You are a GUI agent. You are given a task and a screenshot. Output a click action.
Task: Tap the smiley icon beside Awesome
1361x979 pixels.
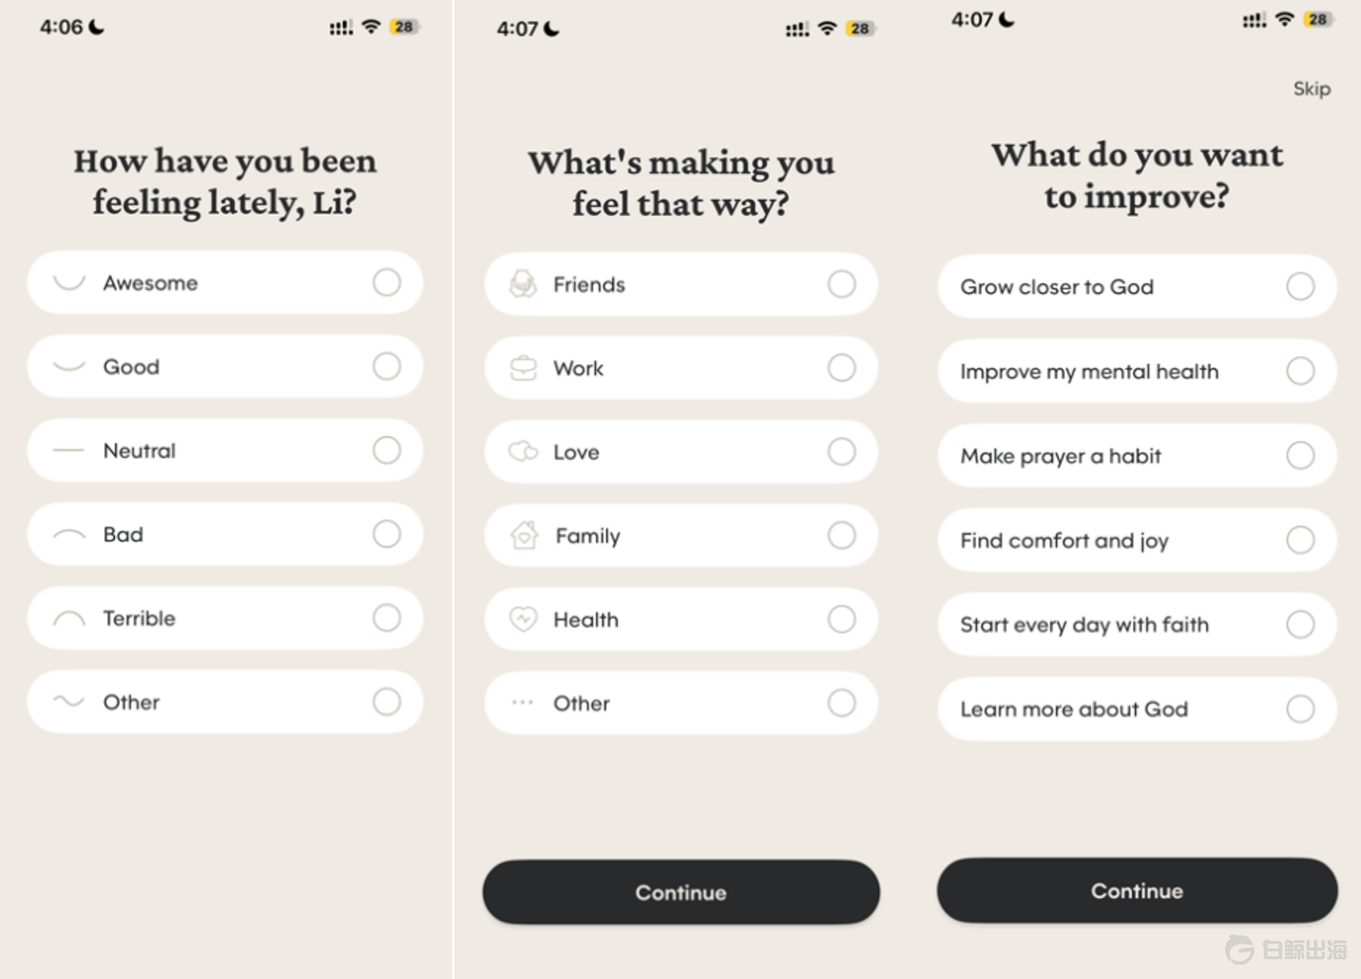pyautogui.click(x=68, y=282)
